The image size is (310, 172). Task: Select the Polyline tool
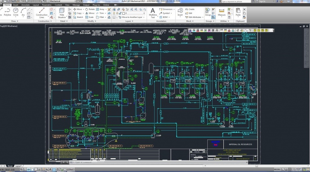[x=7, y=12]
